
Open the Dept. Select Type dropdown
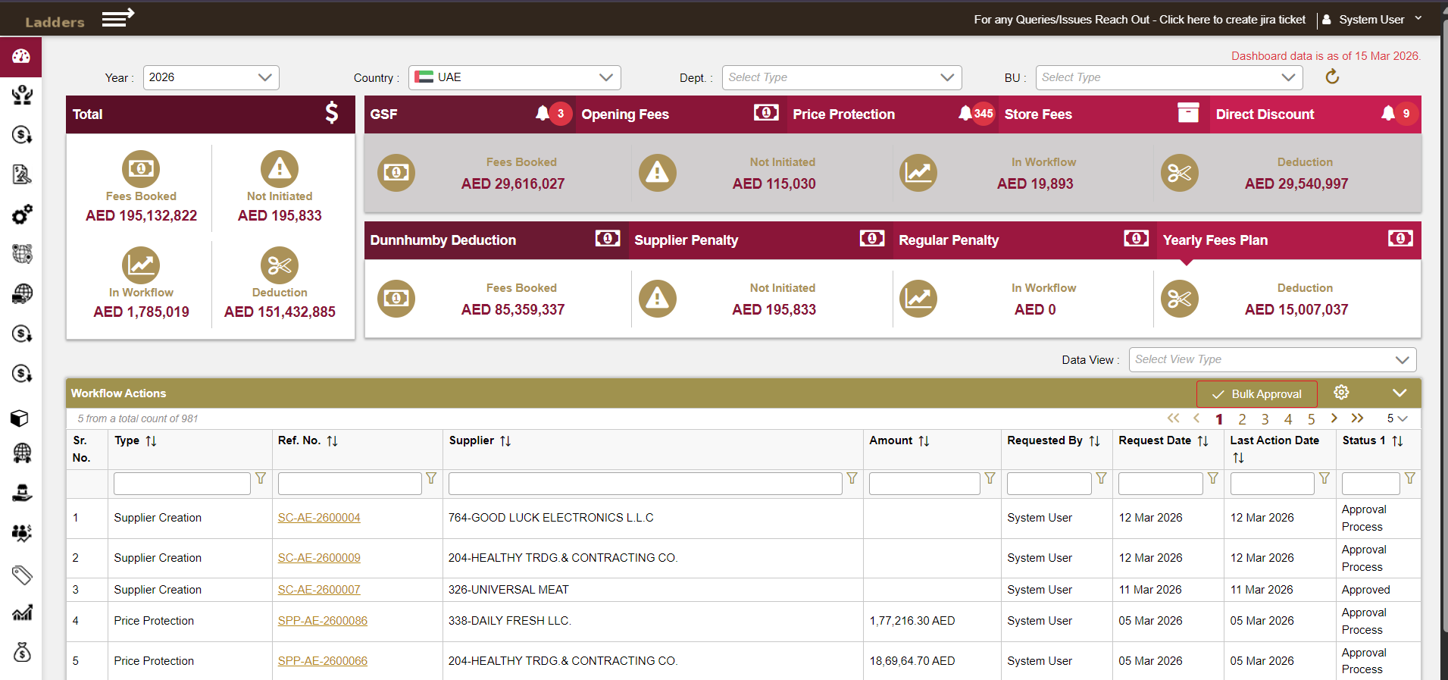pyautogui.click(x=841, y=77)
